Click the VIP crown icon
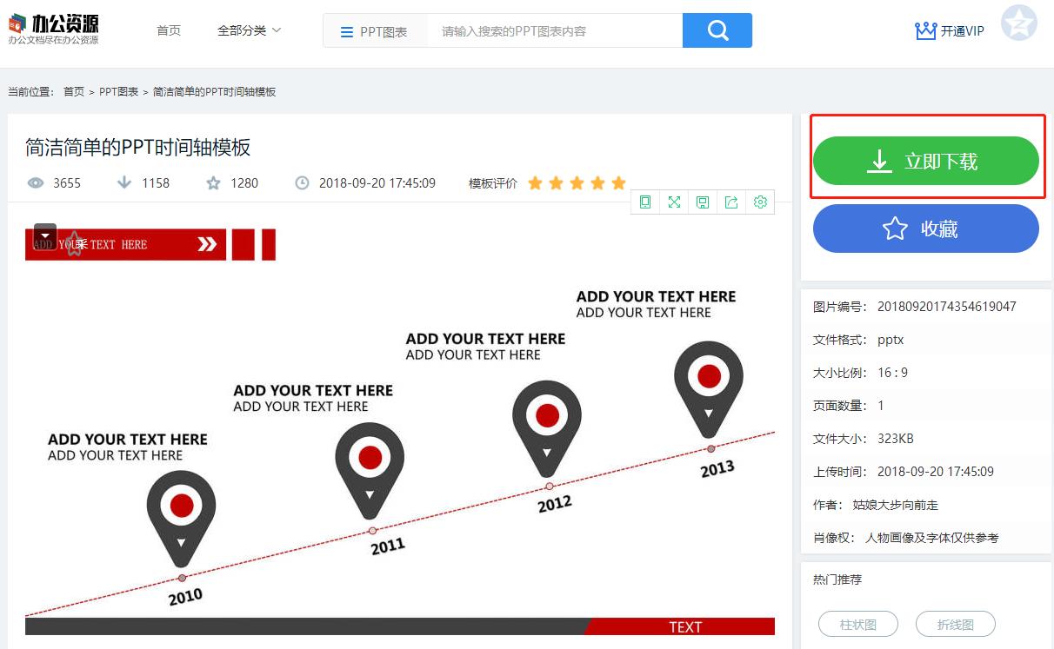Viewport: 1054px width, 649px height. (x=925, y=31)
